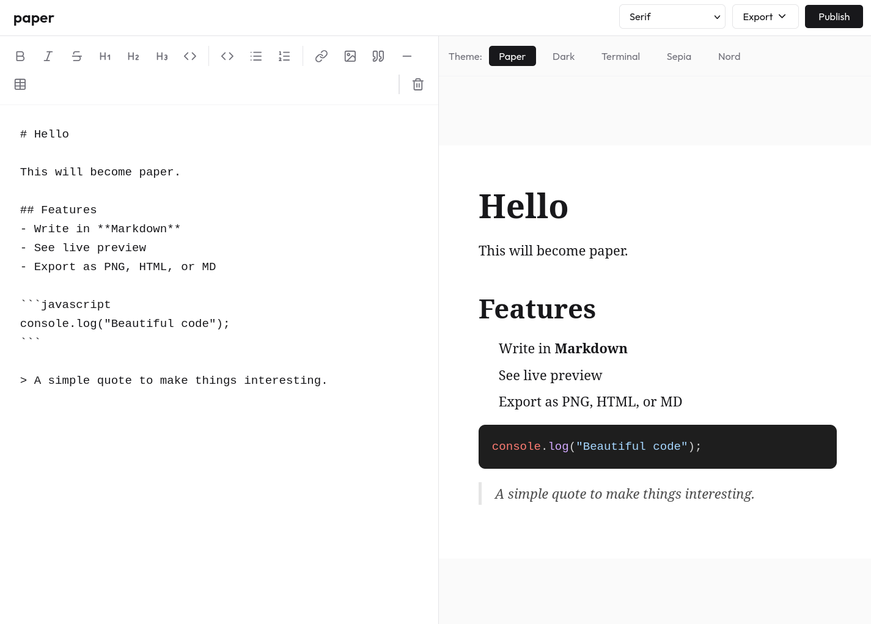Apply strikethrough formatting
Image resolution: width=871 pixels, height=624 pixels.
click(x=76, y=56)
